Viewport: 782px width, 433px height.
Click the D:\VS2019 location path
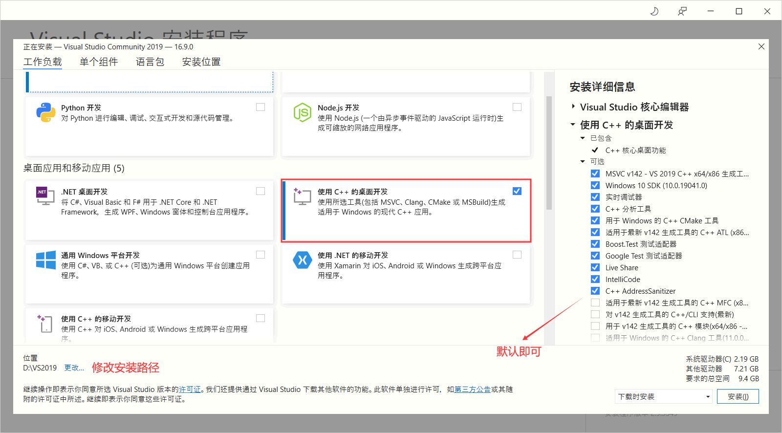(40, 368)
